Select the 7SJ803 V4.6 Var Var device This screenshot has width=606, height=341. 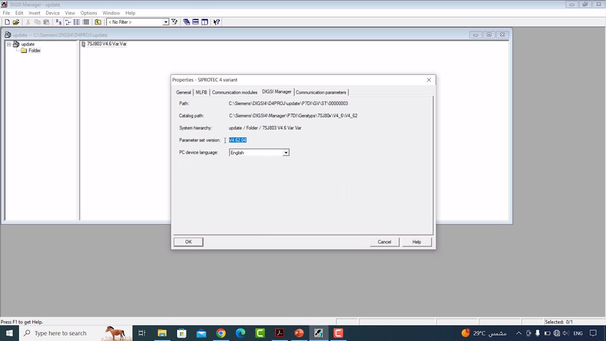point(107,44)
